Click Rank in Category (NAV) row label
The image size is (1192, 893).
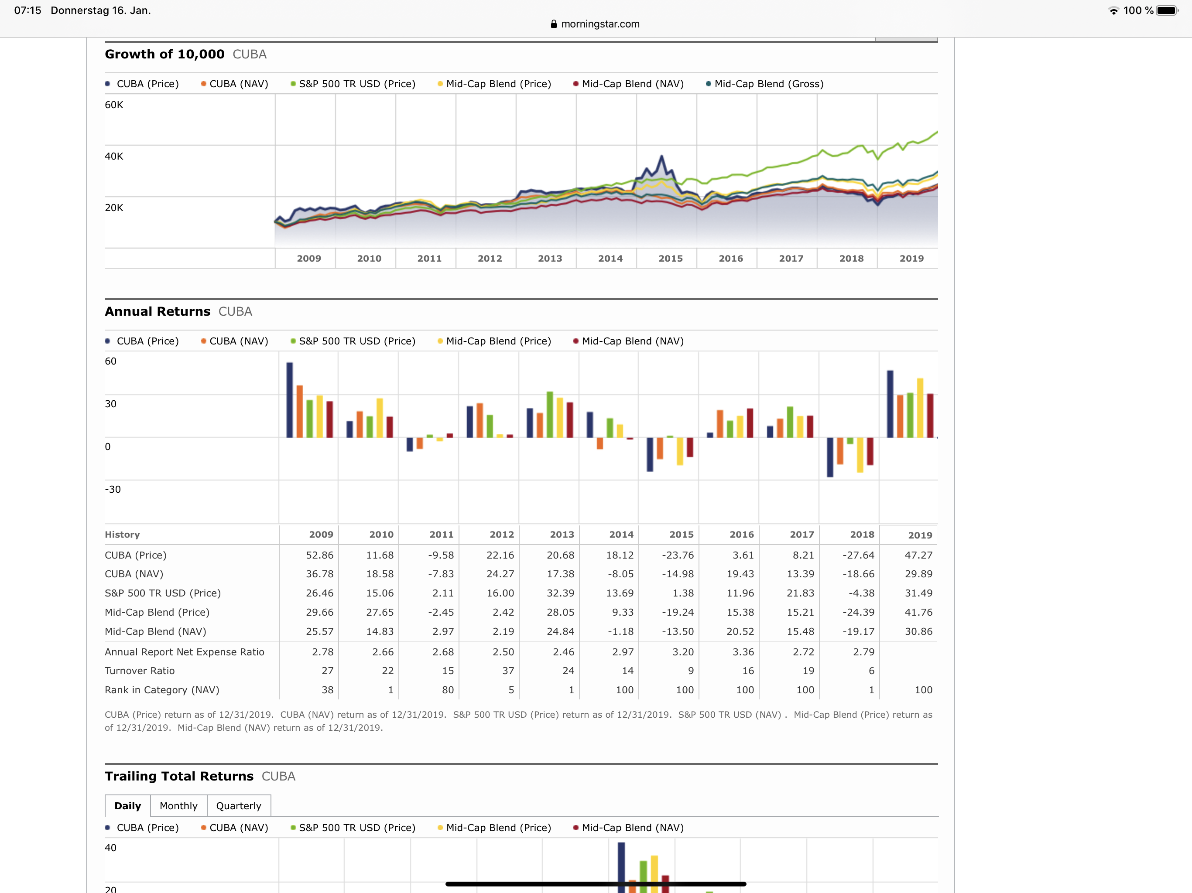[x=162, y=690]
